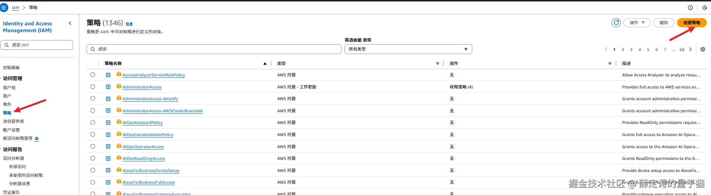The image size is (711, 195).
Task: Open table preferences gear icon
Action: [x=703, y=50]
